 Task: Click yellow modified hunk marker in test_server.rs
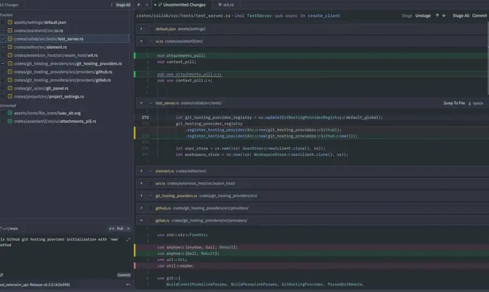point(135,133)
